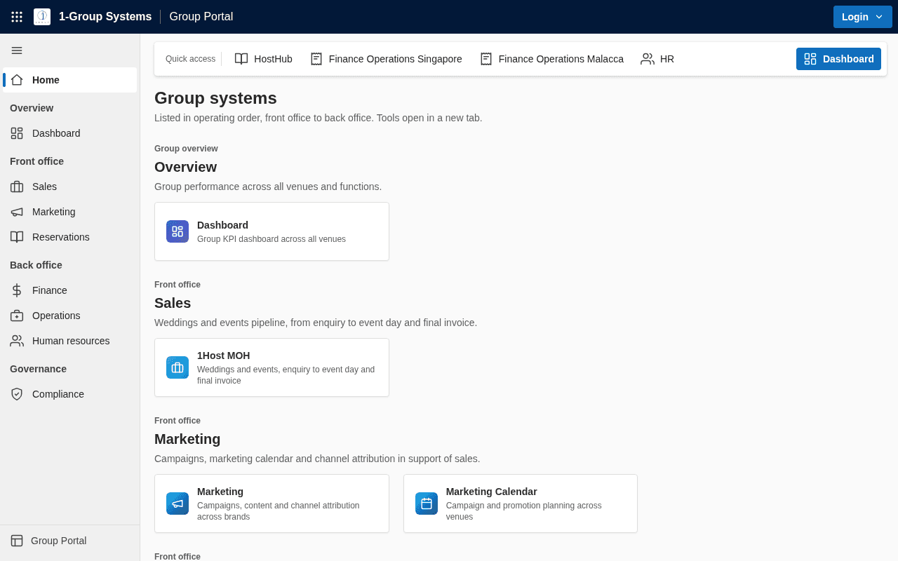The image size is (898, 561).
Task: Click the Dashboard grid icon in sidebar
Action: (17, 133)
